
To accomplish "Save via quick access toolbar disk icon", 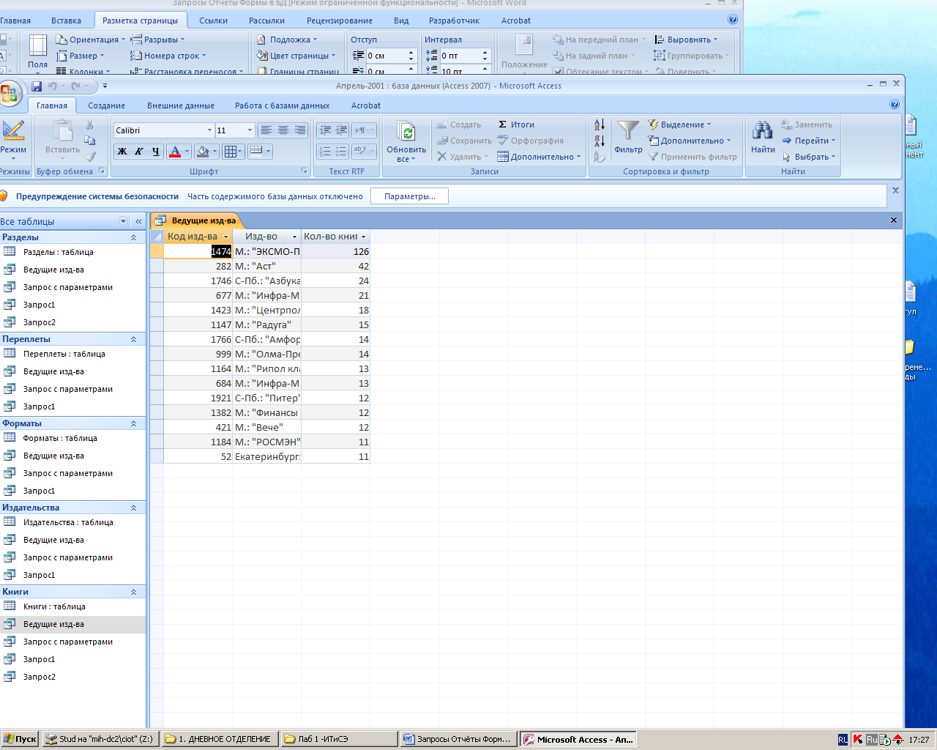I will (x=37, y=86).
